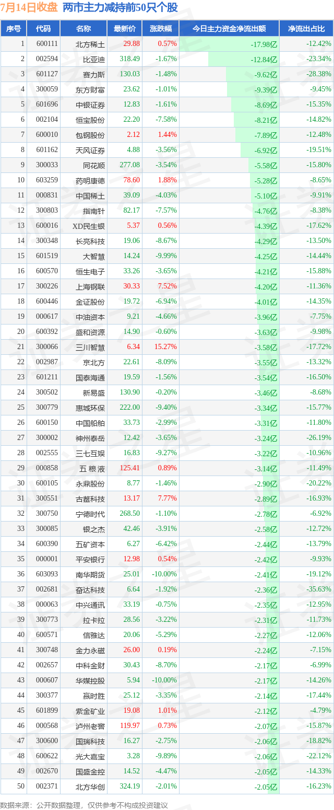Screen dimensions: 334x810
Task: Select stock name 赢时胜
Action: pyautogui.click(x=94, y=696)
